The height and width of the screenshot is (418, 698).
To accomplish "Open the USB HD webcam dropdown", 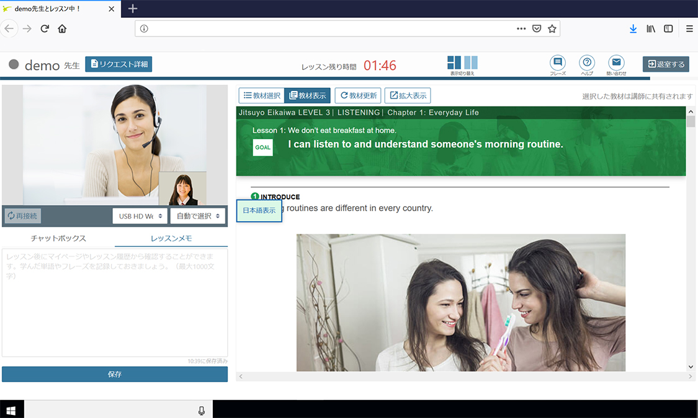I will point(140,216).
